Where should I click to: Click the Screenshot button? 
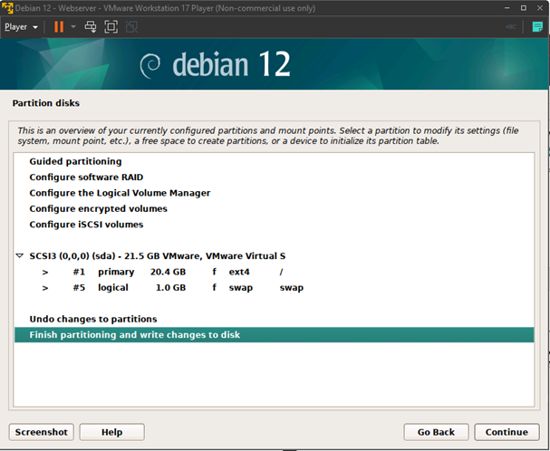(x=41, y=432)
